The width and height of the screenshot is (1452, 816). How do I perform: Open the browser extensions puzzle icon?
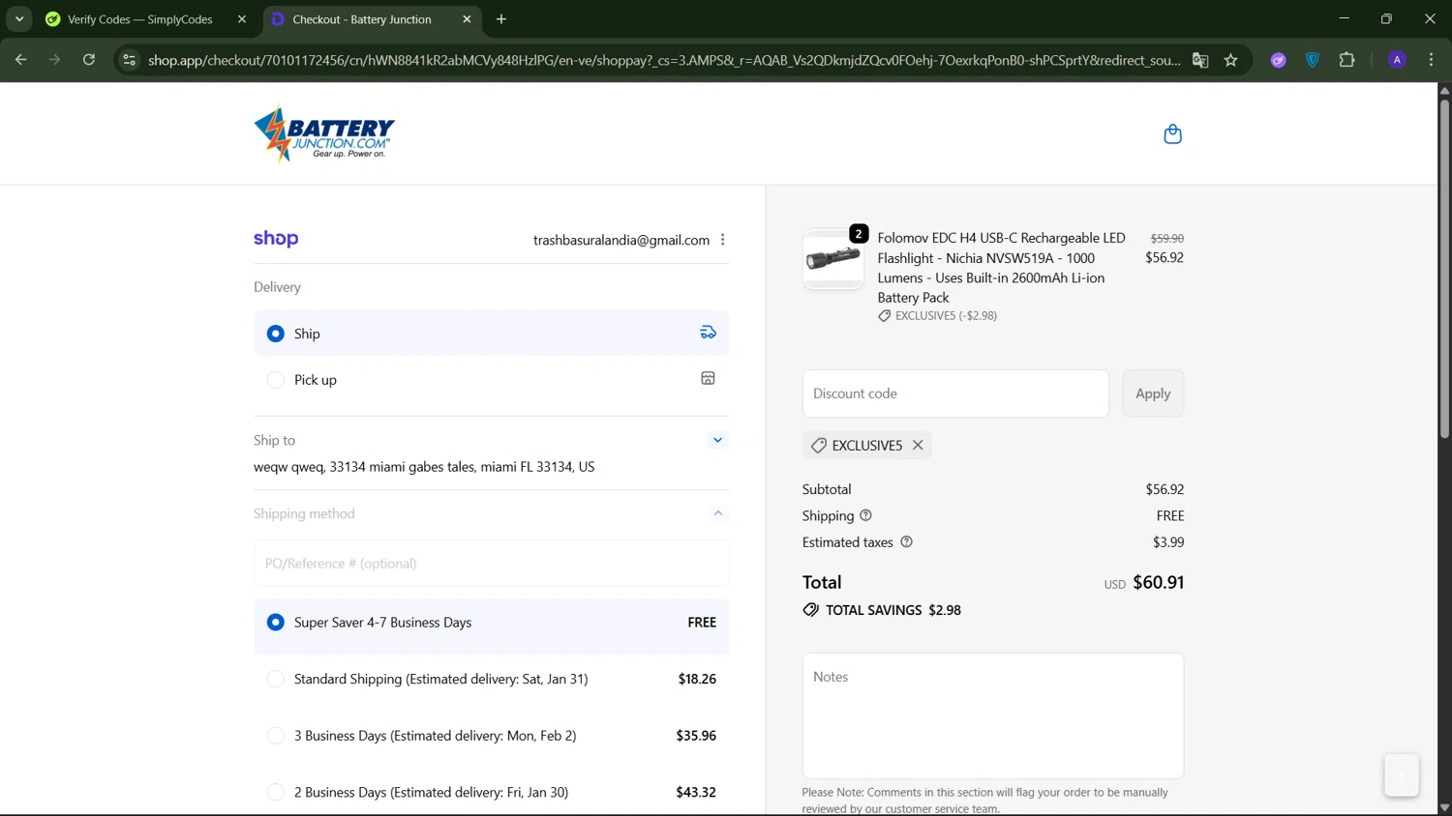tap(1346, 60)
